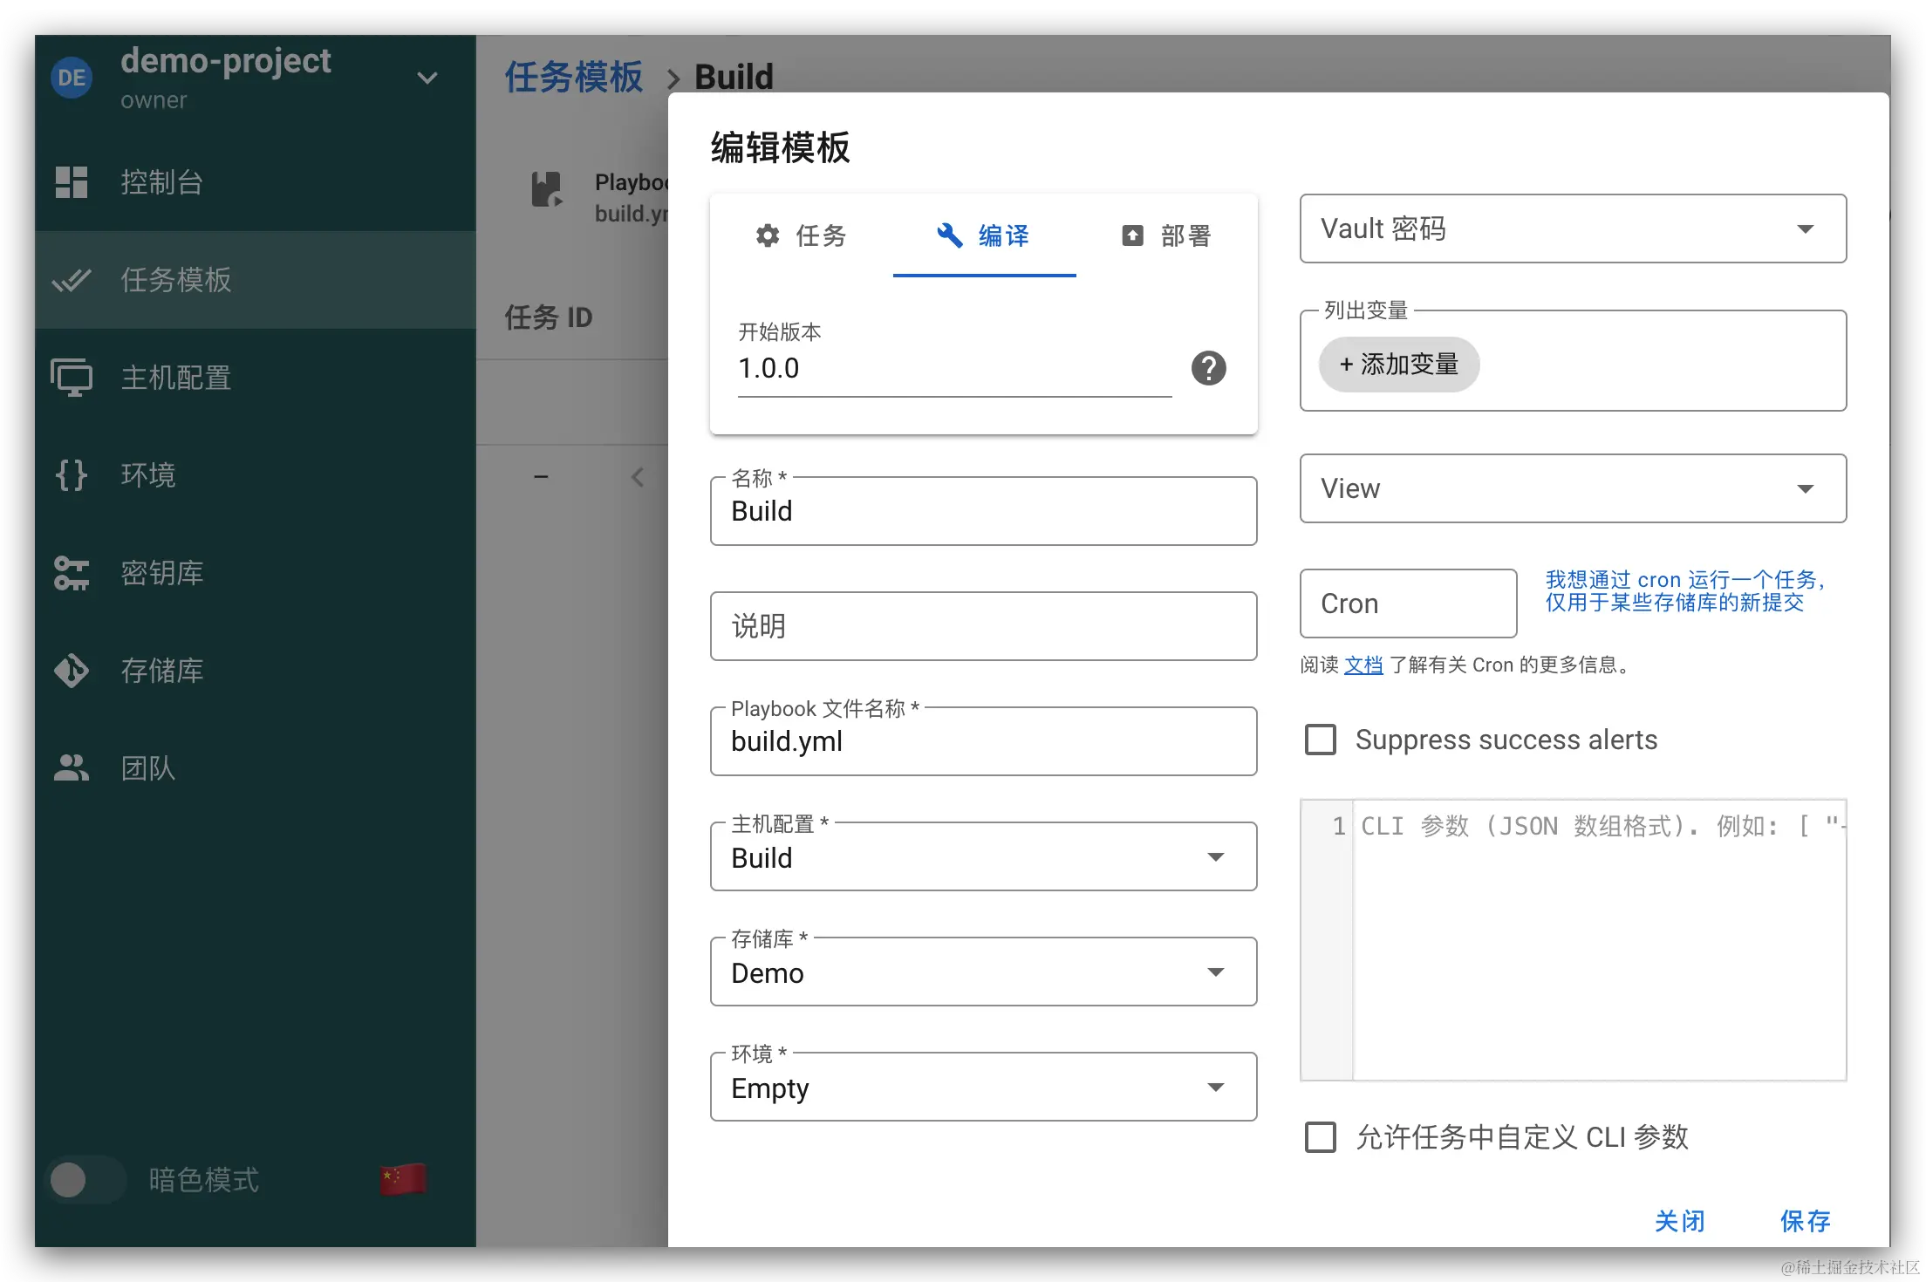Toggle the 暗色模式 dark mode switch
Image resolution: width=1926 pixels, height=1282 pixels.
(85, 1180)
